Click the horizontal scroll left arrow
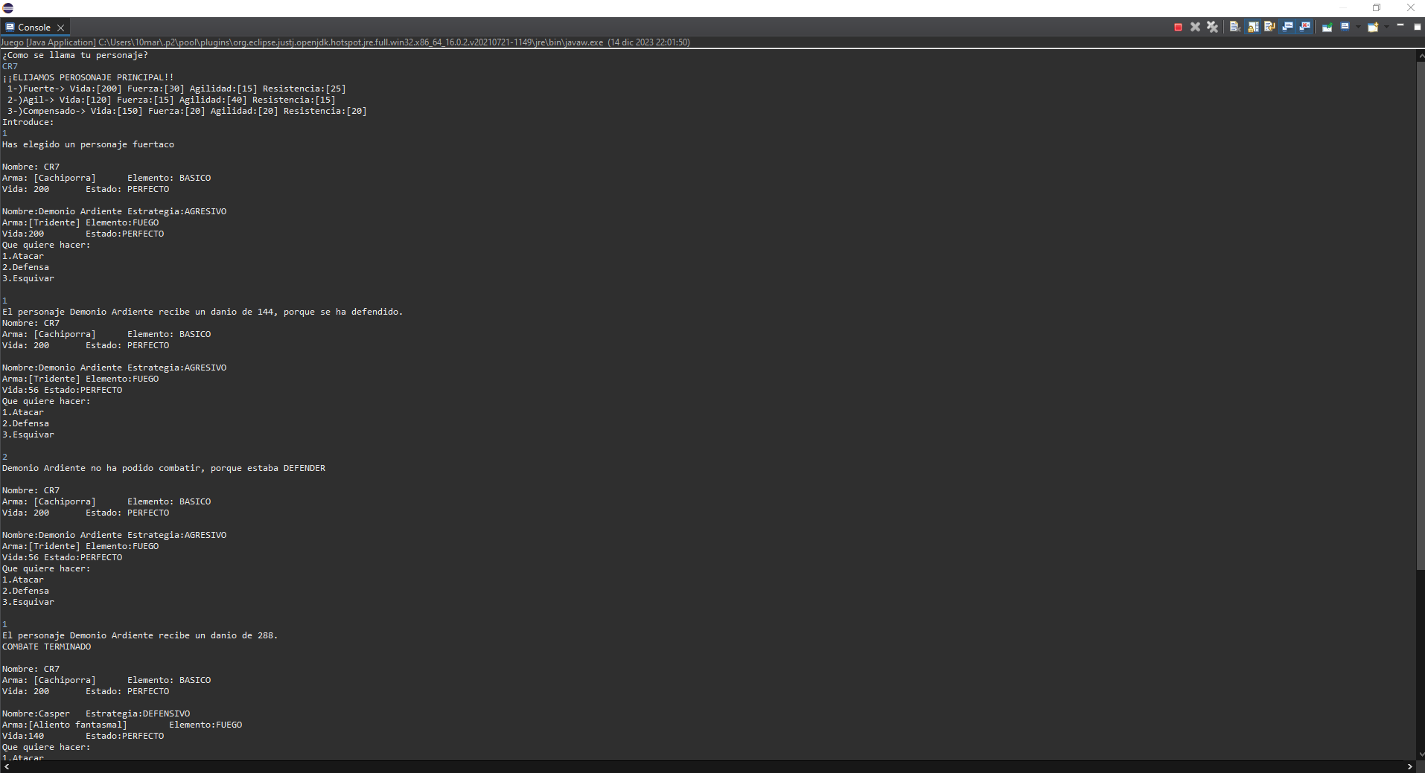 pyautogui.click(x=7, y=766)
